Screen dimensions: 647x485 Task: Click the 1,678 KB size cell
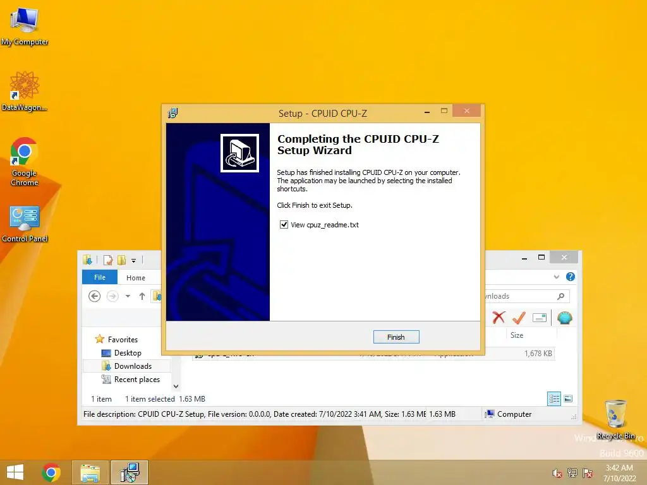538,354
